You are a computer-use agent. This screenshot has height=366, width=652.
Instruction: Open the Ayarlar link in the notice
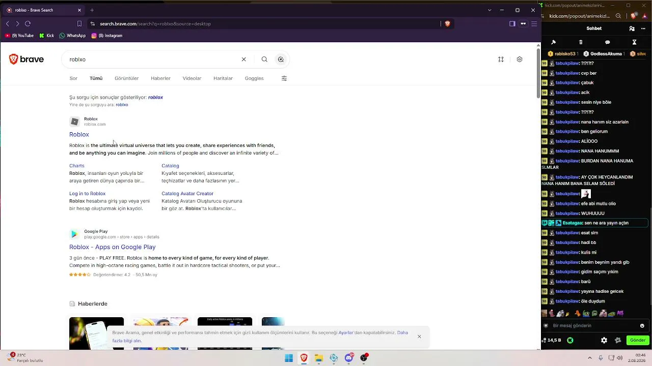click(x=346, y=332)
